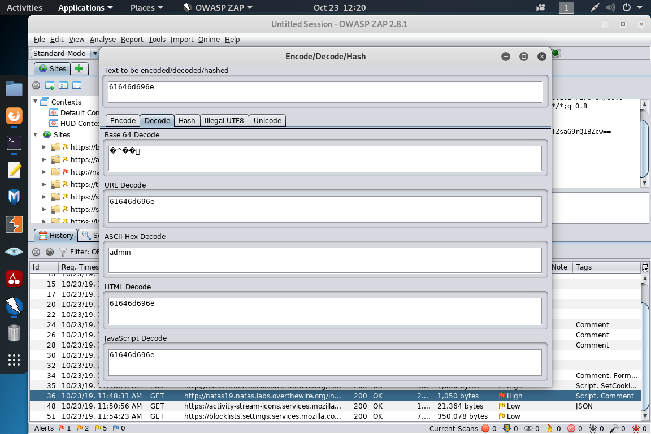Open Cherrytree from the dock
The width and height of the screenshot is (651, 434).
pos(14,279)
